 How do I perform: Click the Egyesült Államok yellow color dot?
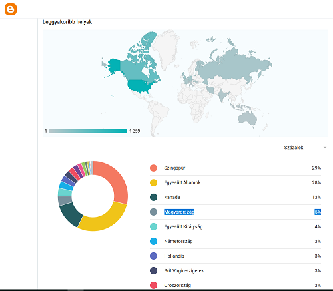click(153, 182)
